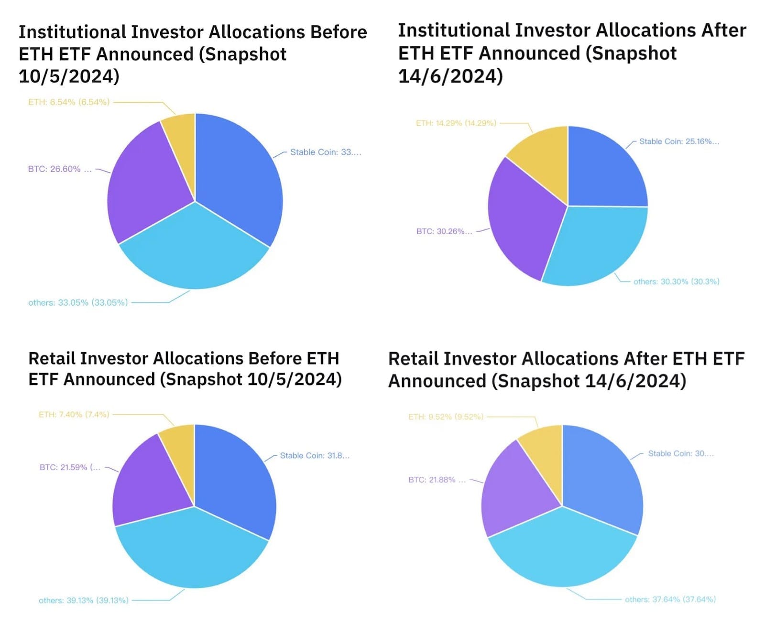Click the Stable Coin 25.16% label
The width and height of the screenshot is (765, 633).
click(679, 141)
